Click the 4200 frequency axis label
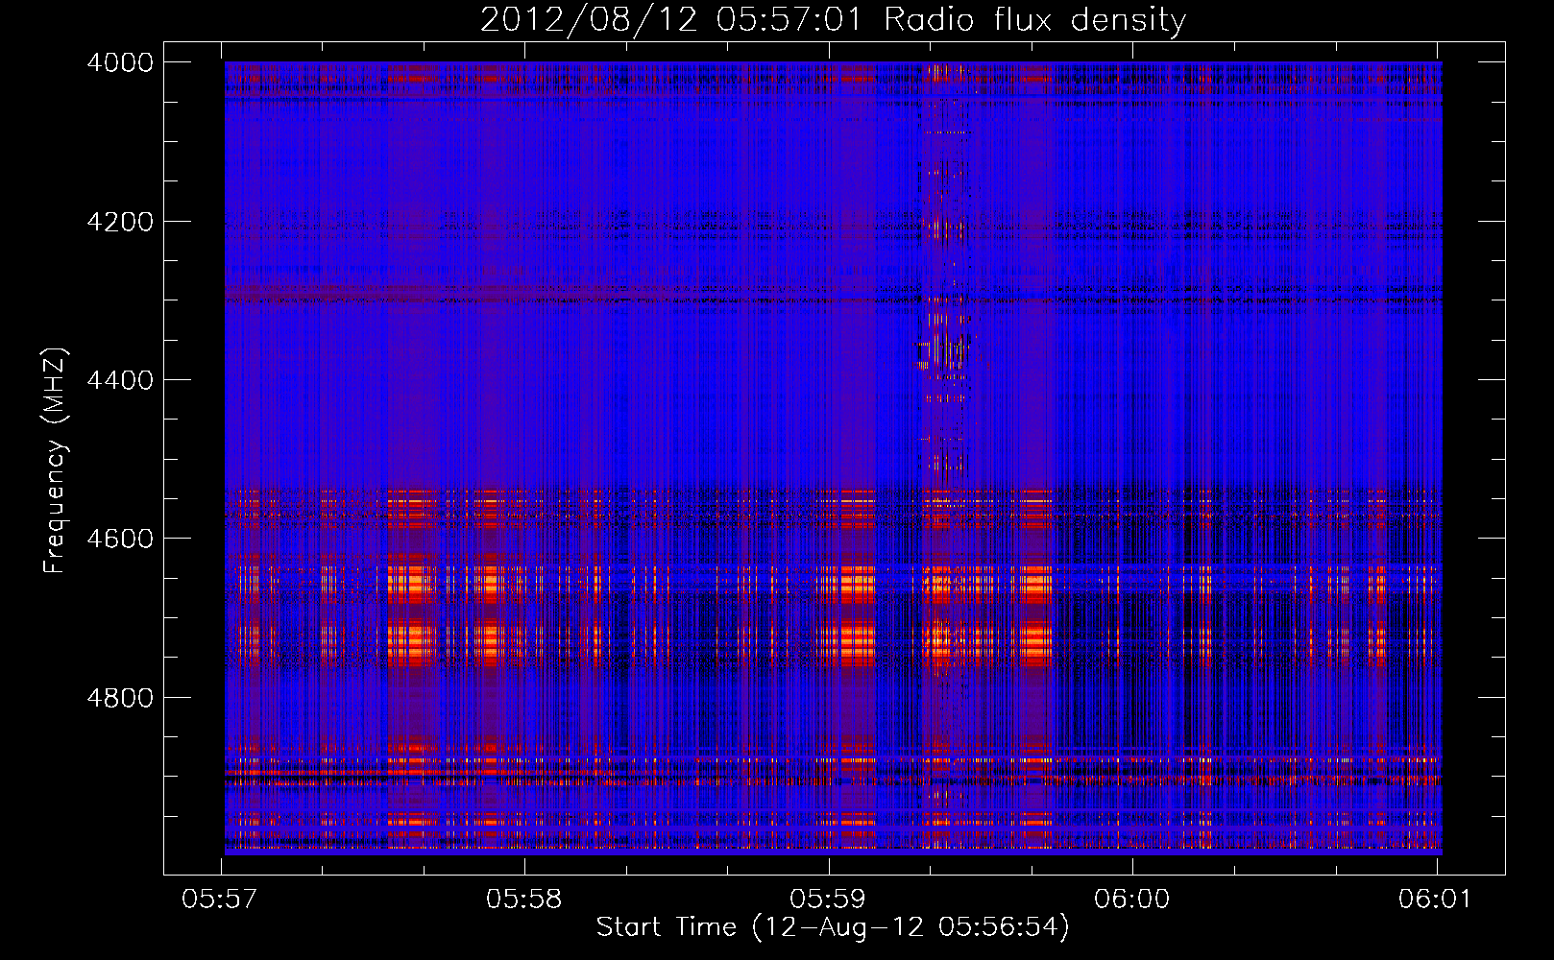The image size is (1554, 960). click(x=120, y=222)
